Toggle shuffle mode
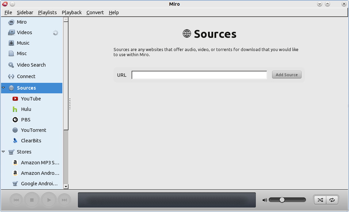This screenshot has height=212, width=349. coord(320,200)
